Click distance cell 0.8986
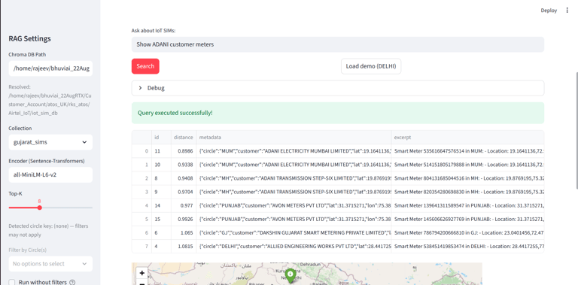The width and height of the screenshot is (578, 285). tap(184, 151)
